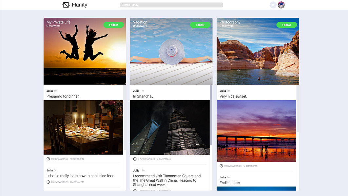Screen dimensions: 348x196
Task: Follow the Photography channel
Action: pos(286,25)
